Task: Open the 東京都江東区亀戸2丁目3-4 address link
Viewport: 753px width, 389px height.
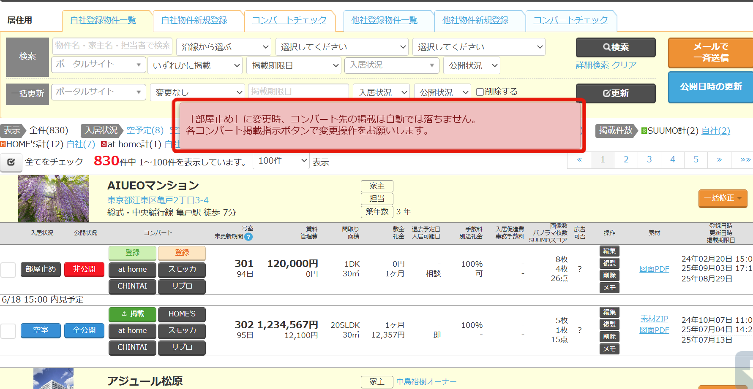Action: coord(158,200)
